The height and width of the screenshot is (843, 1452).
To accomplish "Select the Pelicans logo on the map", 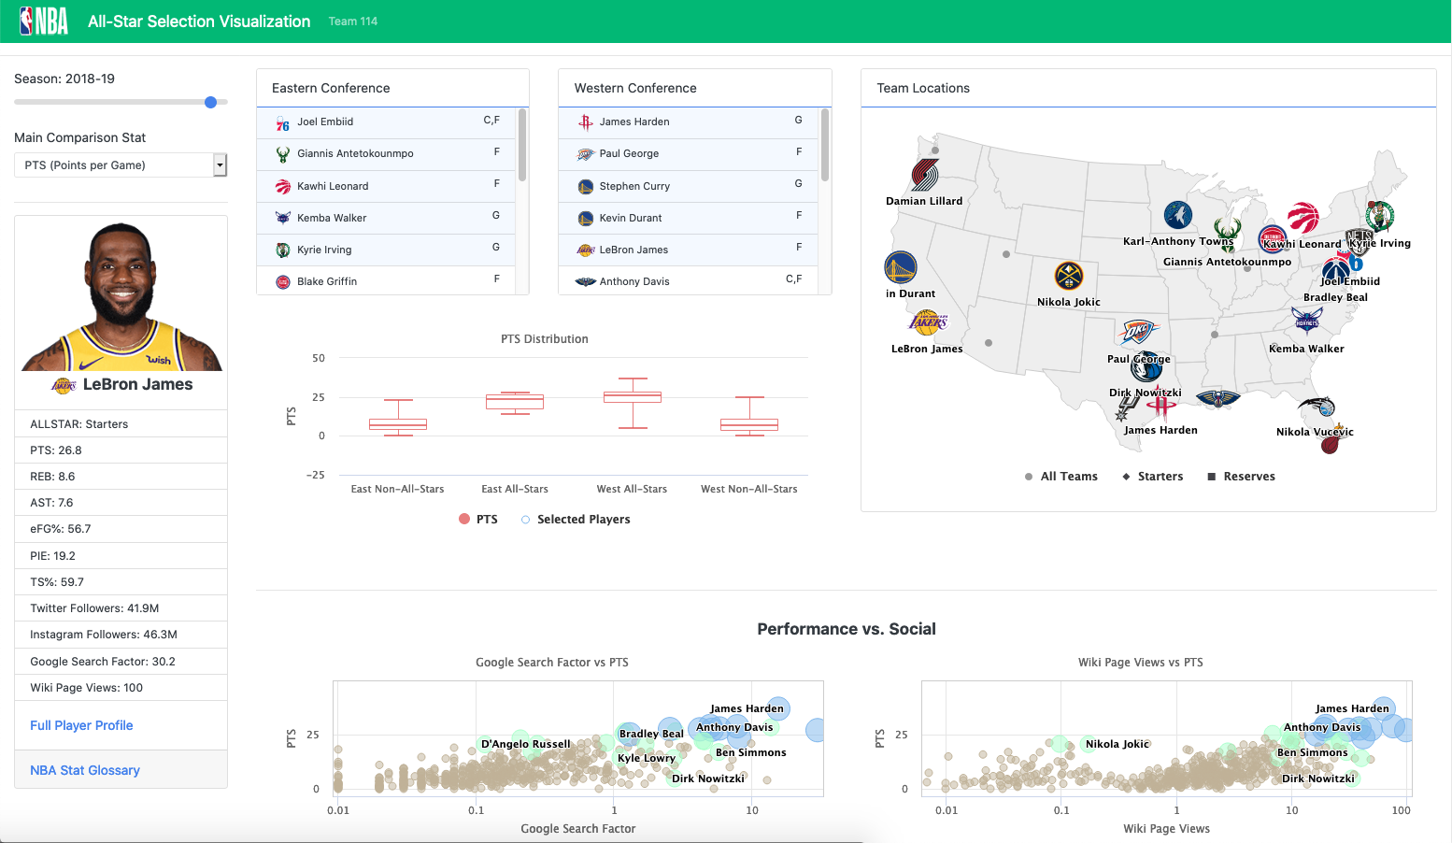I will point(1217,399).
